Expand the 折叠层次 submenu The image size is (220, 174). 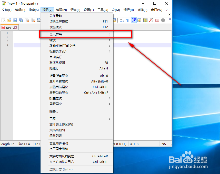pos(77,98)
